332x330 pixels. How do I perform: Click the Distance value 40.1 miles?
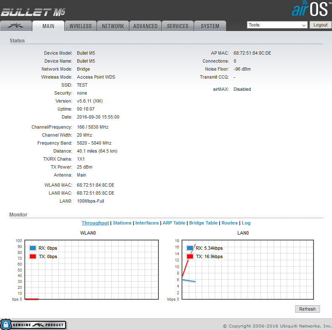[x=97, y=151]
